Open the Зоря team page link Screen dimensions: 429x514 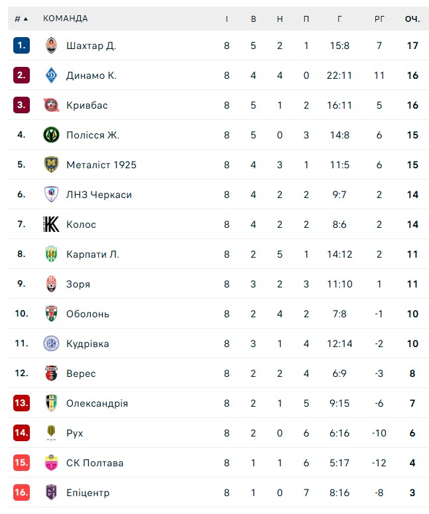78,284
